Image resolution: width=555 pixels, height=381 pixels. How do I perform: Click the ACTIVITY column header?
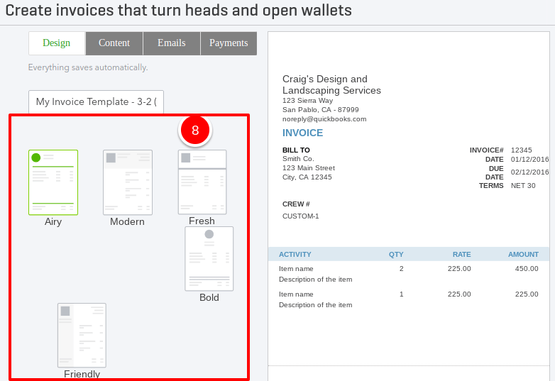[x=295, y=254]
